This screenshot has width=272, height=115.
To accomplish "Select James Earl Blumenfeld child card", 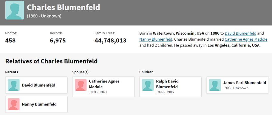I will point(237,85).
